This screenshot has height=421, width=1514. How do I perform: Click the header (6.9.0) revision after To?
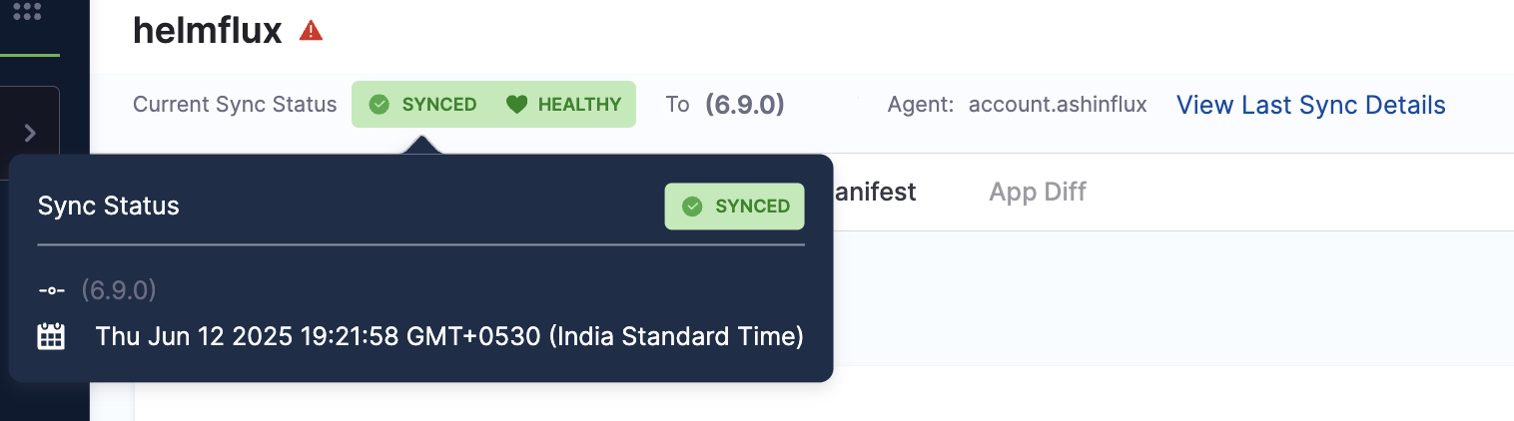coord(744,105)
